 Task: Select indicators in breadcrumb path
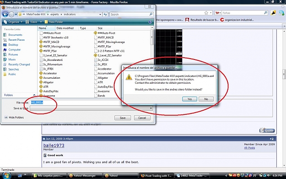pos(70,14)
